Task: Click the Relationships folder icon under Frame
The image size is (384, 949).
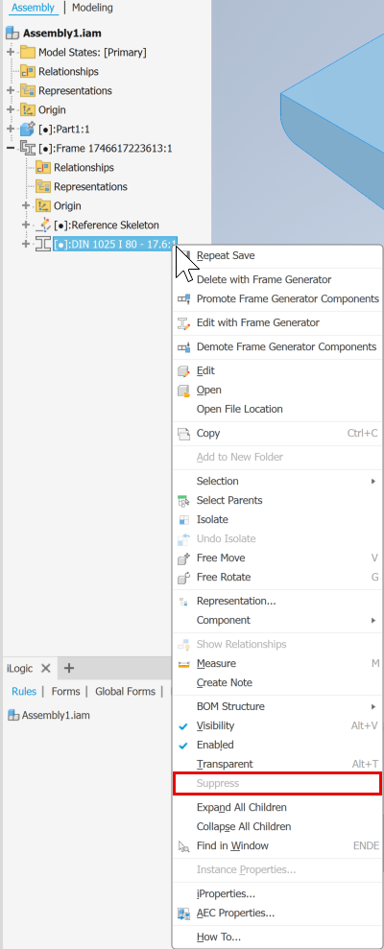Action: coord(43,168)
